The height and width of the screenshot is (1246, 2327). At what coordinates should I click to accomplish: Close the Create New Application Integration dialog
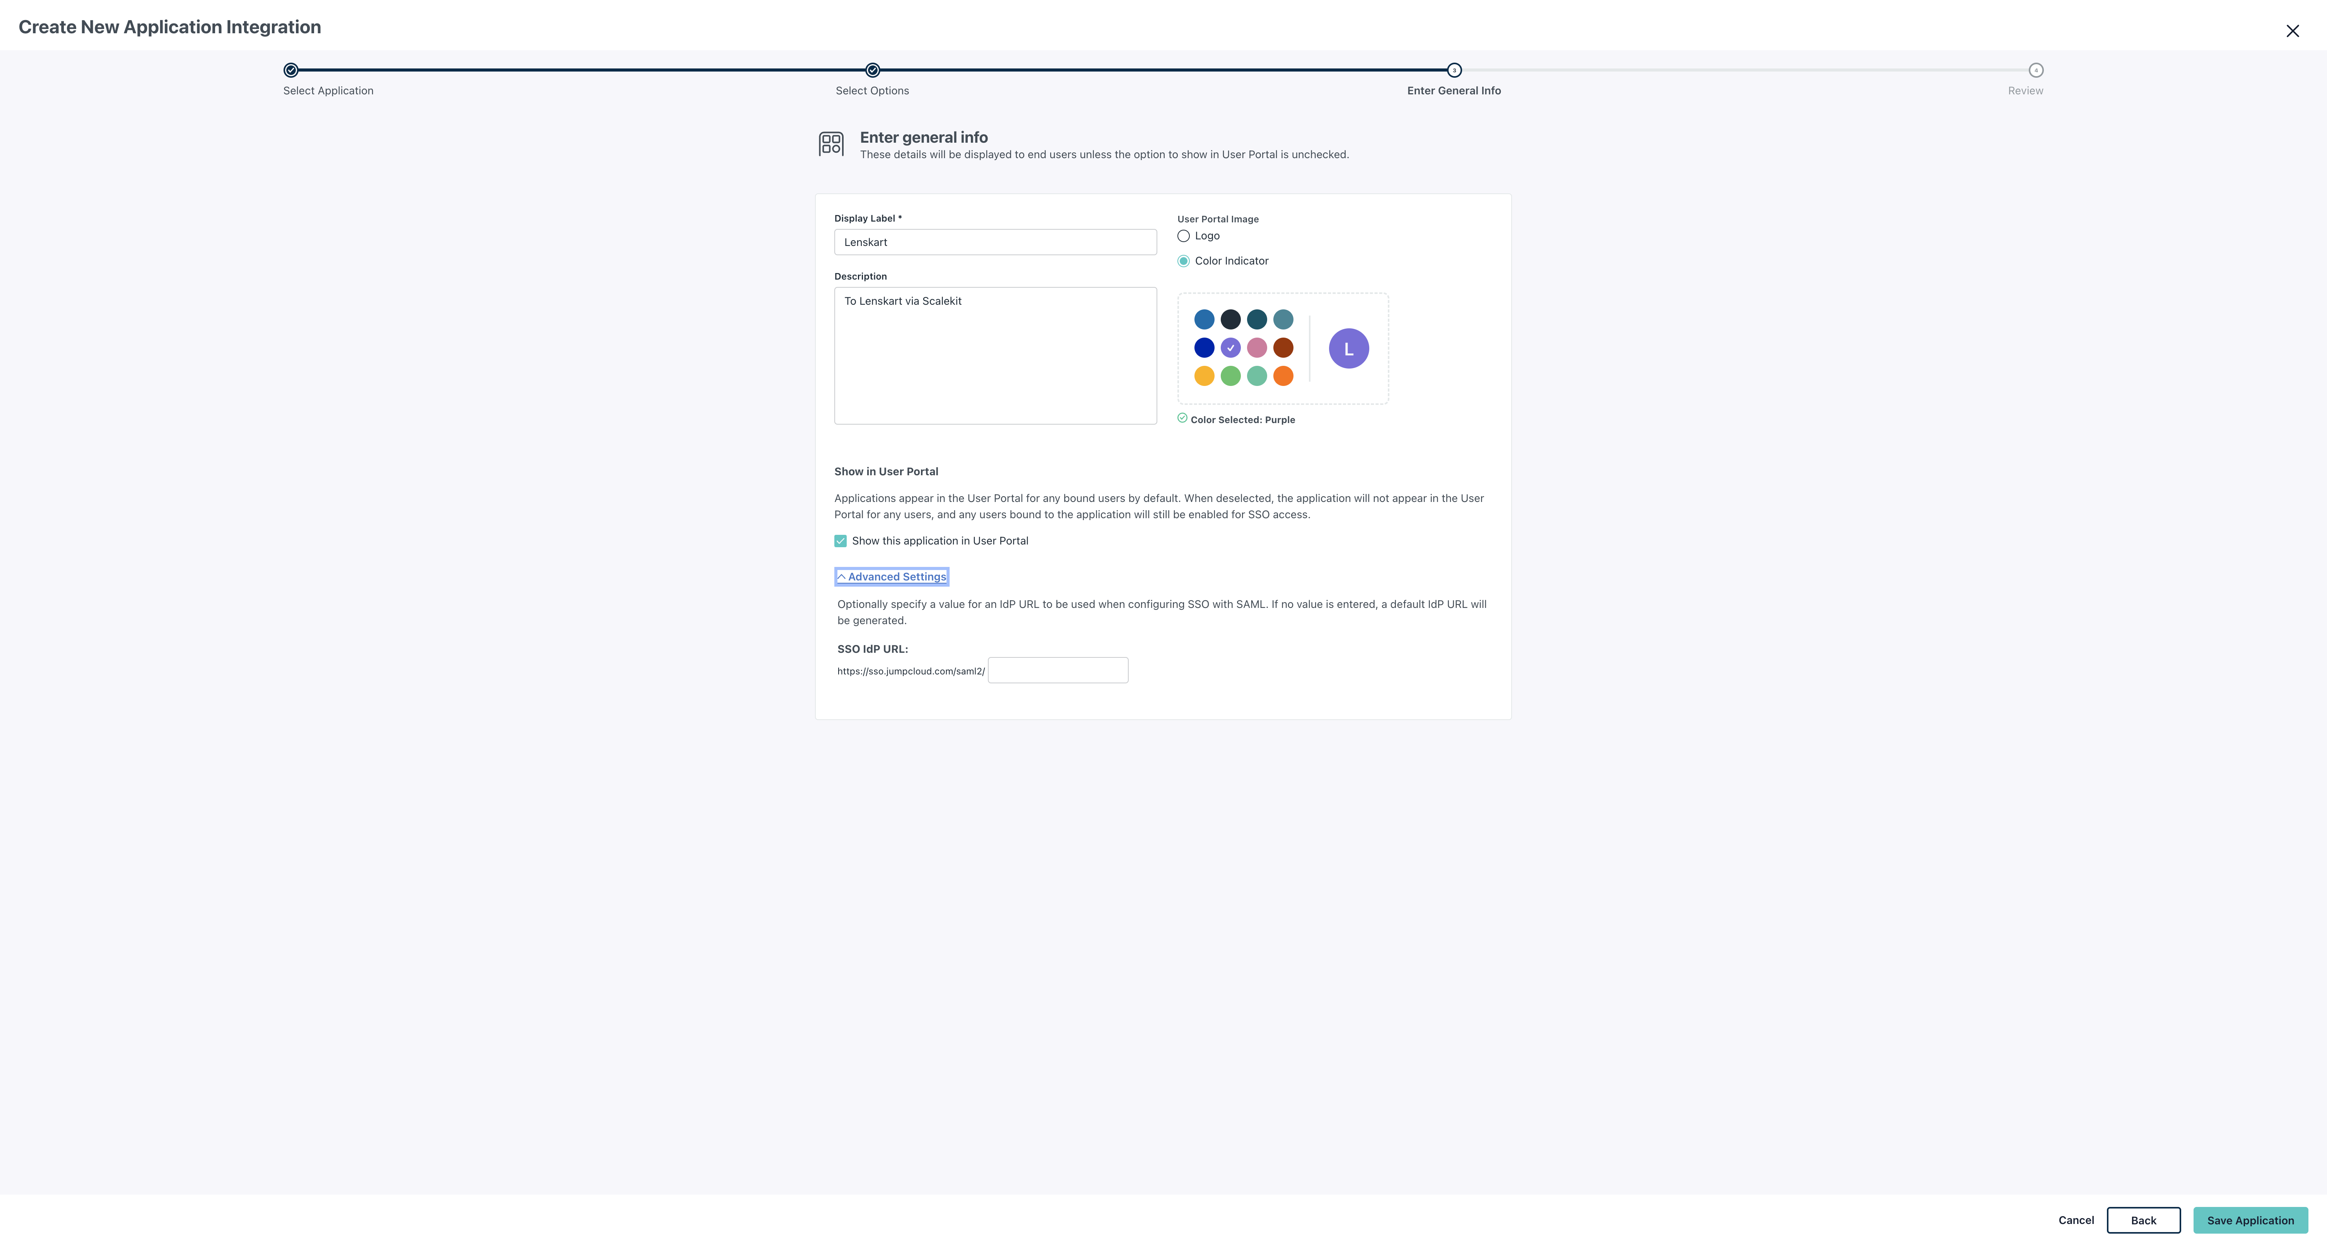click(2292, 31)
